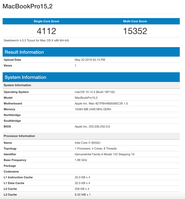185x199 pixels.
Task: Click 16384 MB 2400 MHz DDR4 value
Action: [93, 109]
